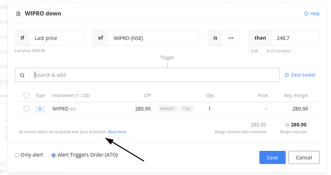This screenshot has height=175, width=331.
Task: Click the Last price ₹280.90 label
Action: tap(30, 51)
